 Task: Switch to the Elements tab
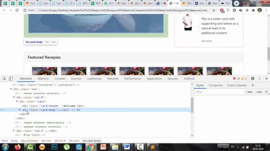click(26, 78)
